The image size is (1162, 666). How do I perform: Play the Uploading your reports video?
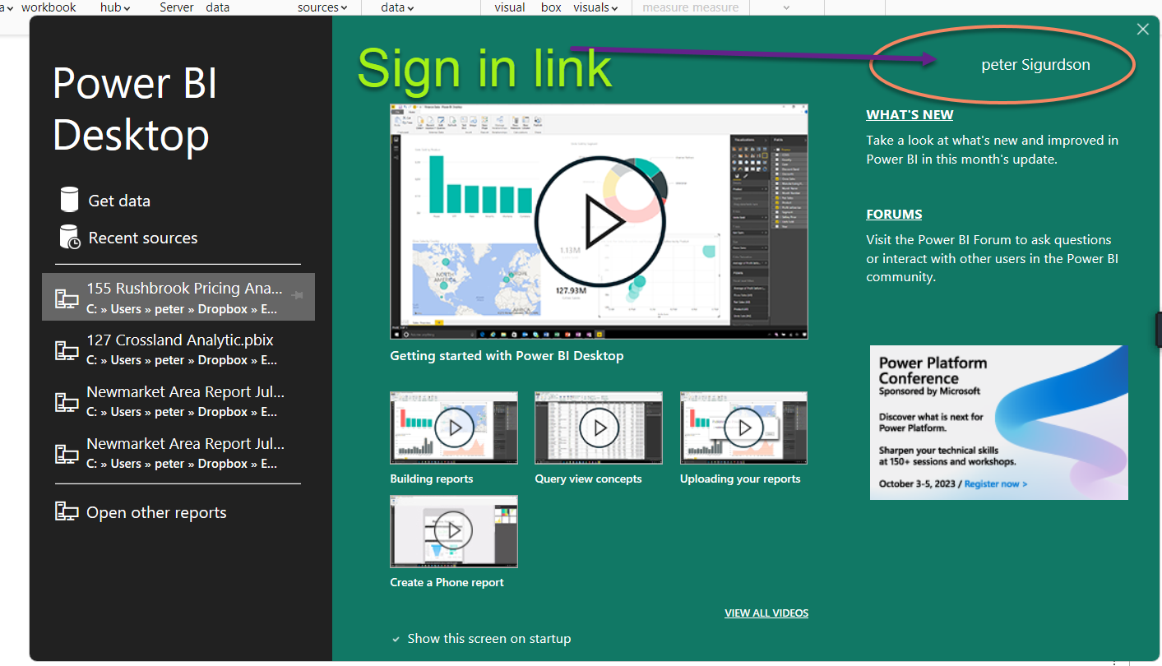743,428
